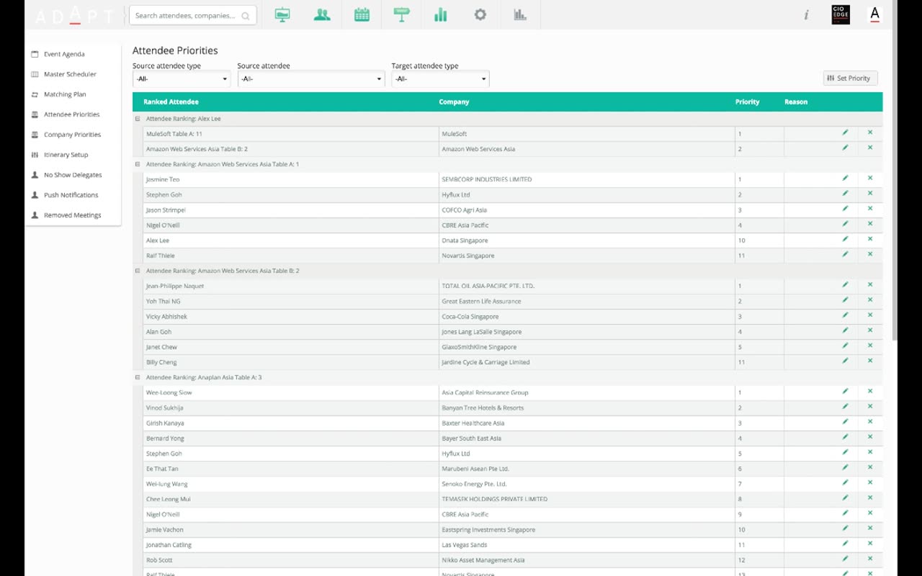Edit priority for Nigel O'Neill of CBRE, priority 4
Viewport: 922px width, 576px height.
(845, 224)
